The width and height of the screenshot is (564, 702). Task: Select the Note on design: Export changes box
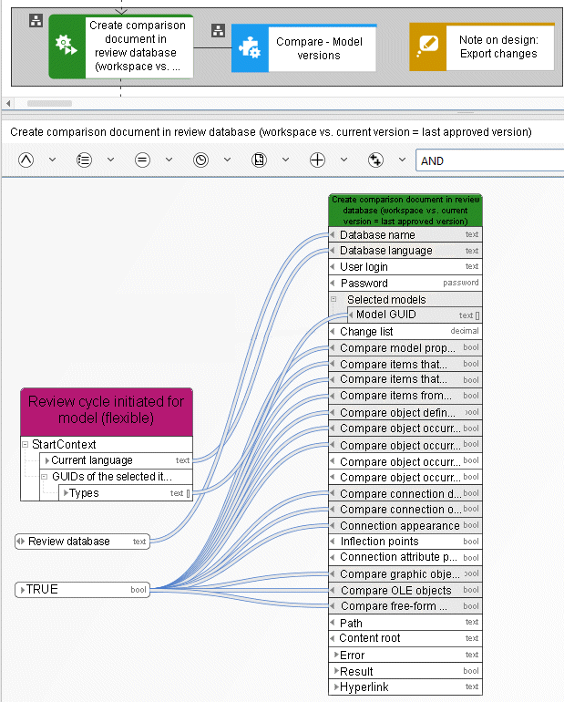[482, 46]
